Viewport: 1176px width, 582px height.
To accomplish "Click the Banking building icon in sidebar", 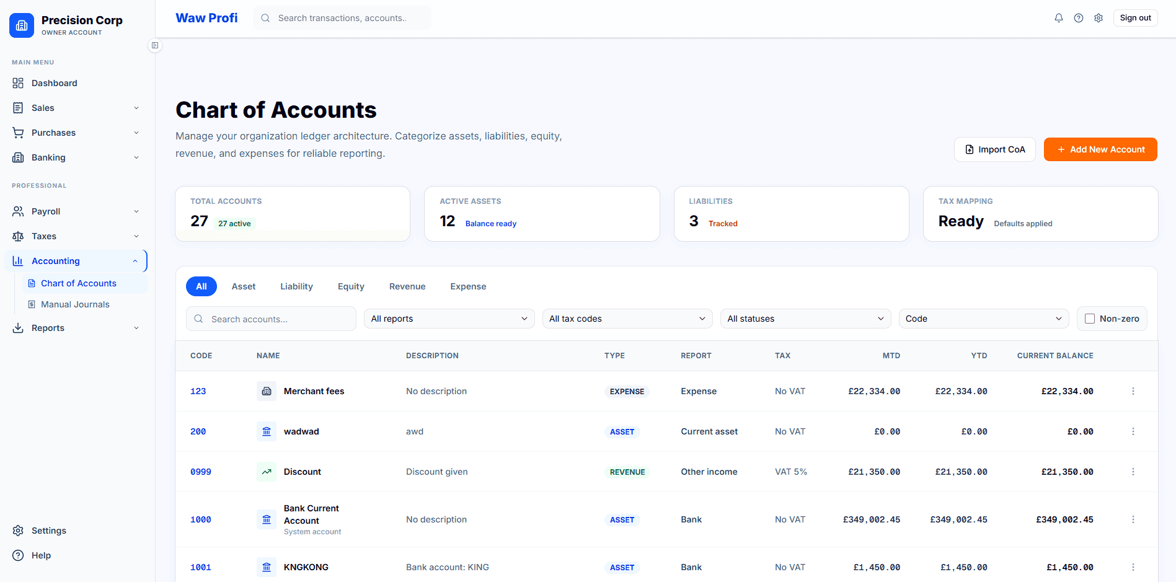I will point(18,157).
